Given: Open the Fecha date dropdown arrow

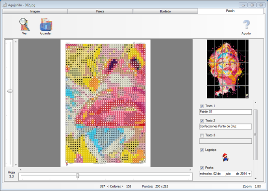Looking at the screenshot, I should [x=249, y=174].
